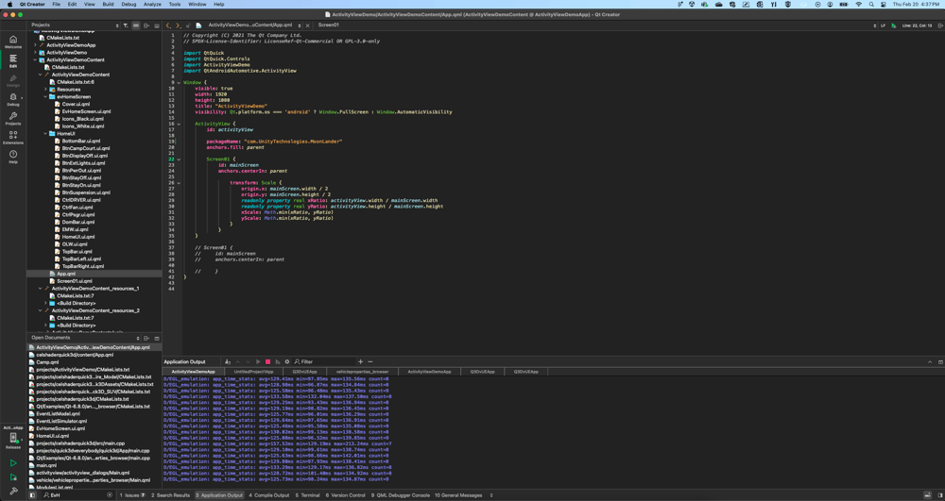Image resolution: width=945 pixels, height=501 pixels.
Task: Open the Welcome mode in sidebar
Action: [x=13, y=42]
